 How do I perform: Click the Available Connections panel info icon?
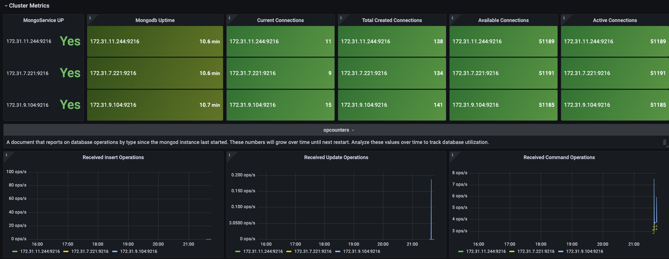tap(452, 18)
